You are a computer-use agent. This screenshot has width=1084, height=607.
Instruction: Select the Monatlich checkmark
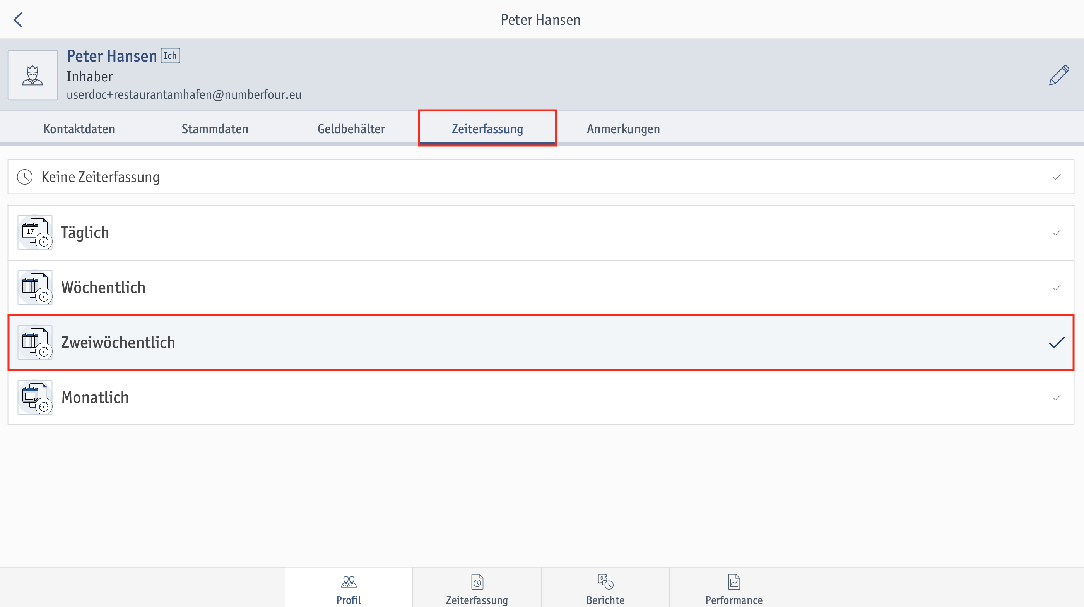coord(1057,398)
